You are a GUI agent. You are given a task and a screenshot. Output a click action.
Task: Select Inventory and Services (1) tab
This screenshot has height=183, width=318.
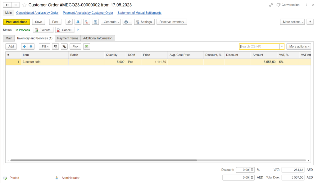click(35, 38)
